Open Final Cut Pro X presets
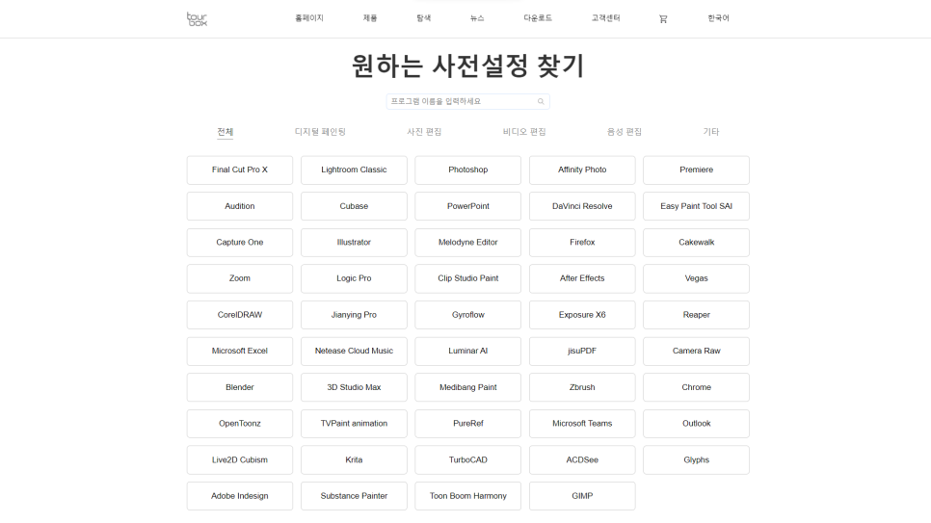Image resolution: width=931 pixels, height=523 pixels. point(240,170)
